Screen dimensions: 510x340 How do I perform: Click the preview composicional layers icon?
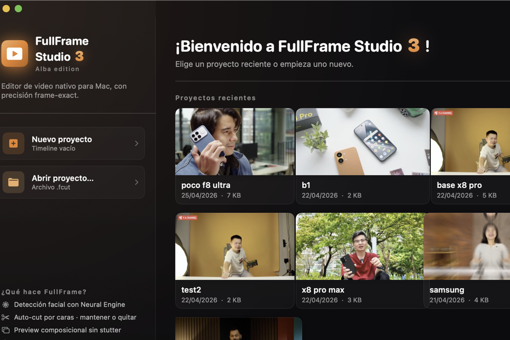[x=5, y=330]
